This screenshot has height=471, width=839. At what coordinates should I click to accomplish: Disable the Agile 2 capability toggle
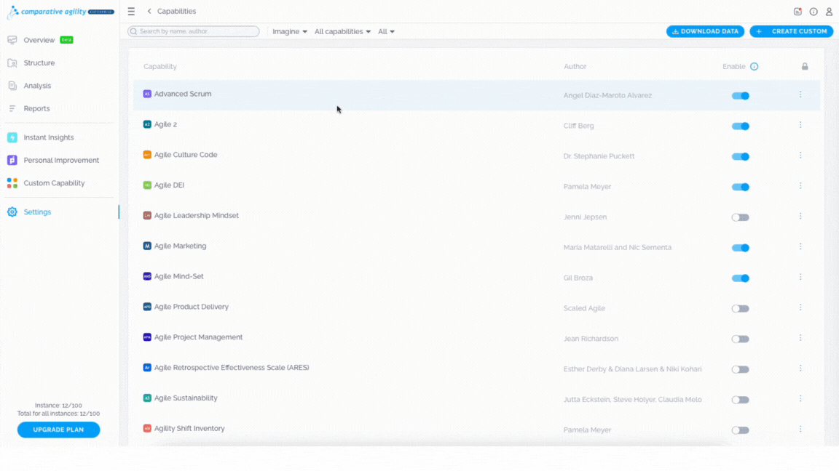point(741,126)
